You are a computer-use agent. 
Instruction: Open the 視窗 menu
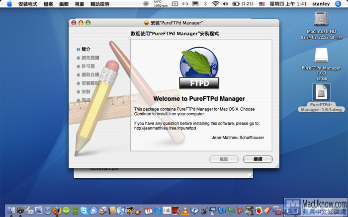pos(80,4)
